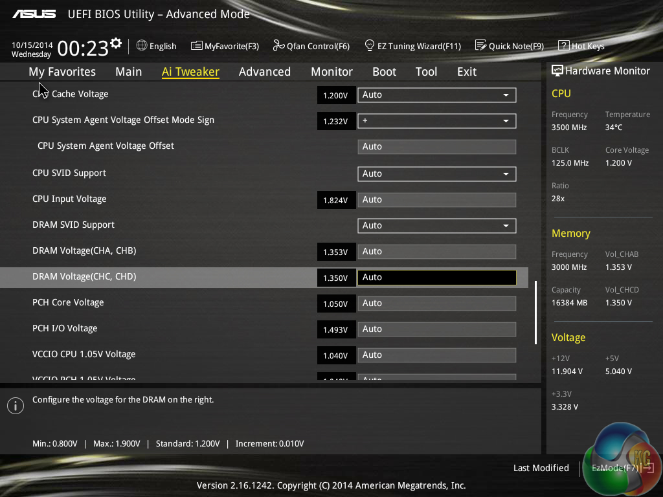Click the CPU System Agent Voltage Offset field

(437, 147)
